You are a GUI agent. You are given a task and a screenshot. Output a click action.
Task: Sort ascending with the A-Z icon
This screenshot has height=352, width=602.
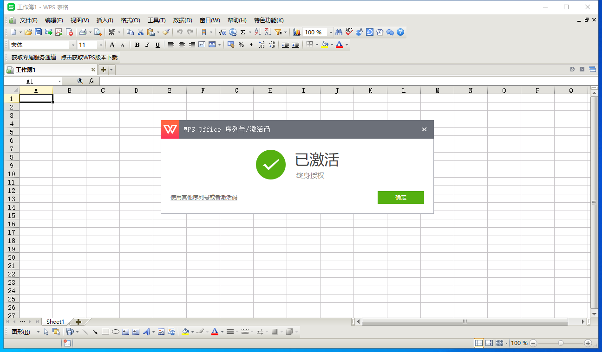click(x=258, y=32)
